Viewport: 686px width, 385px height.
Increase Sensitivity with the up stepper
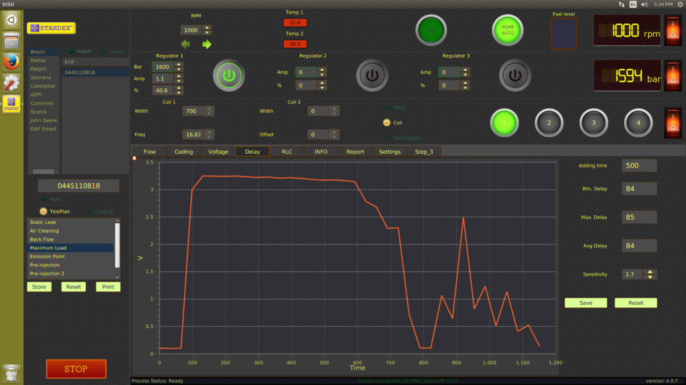pos(650,271)
